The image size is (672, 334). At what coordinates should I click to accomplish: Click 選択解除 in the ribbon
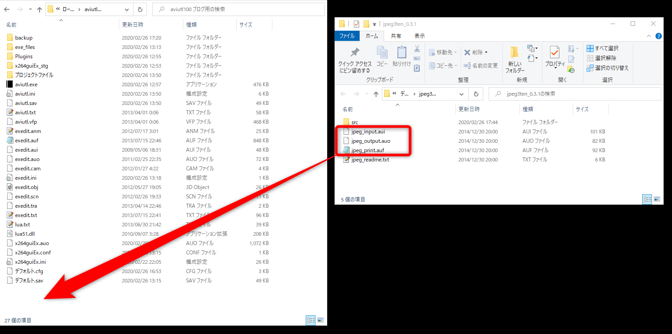click(x=601, y=58)
